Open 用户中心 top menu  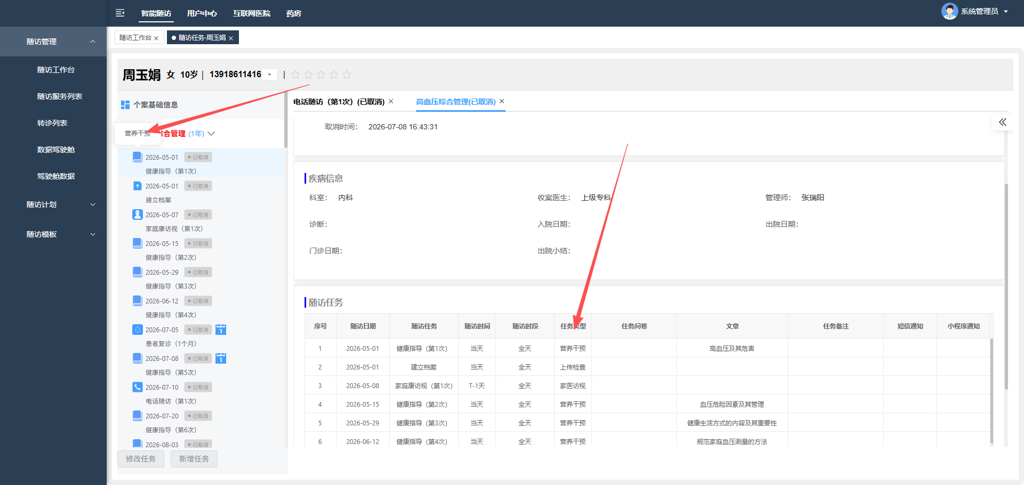pos(202,13)
